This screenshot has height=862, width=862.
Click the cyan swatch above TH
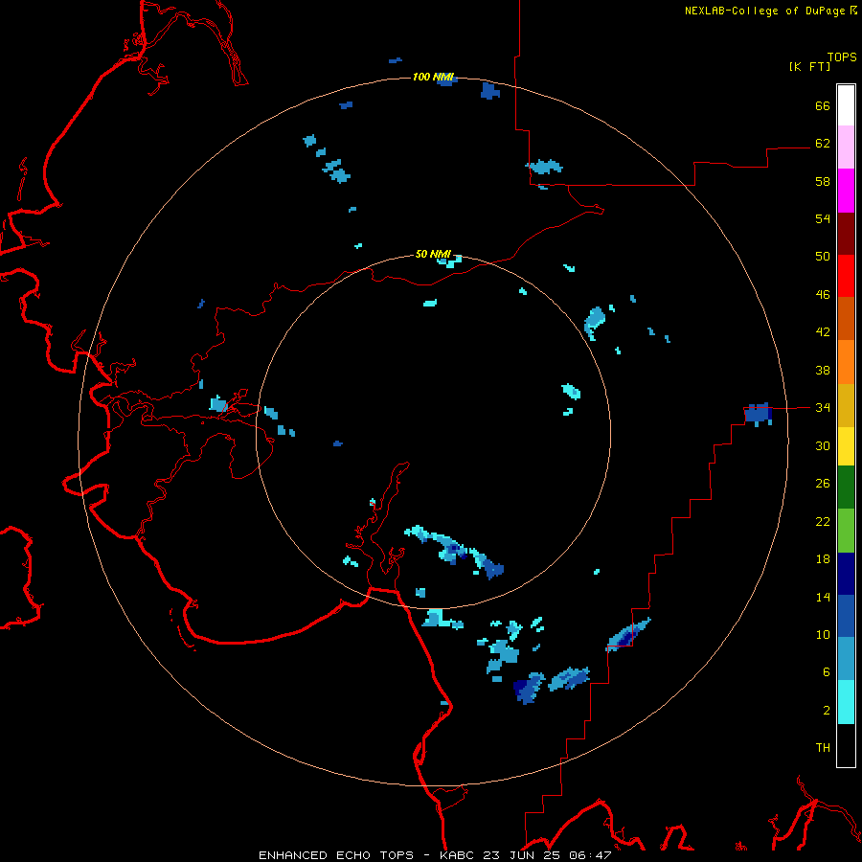846,702
